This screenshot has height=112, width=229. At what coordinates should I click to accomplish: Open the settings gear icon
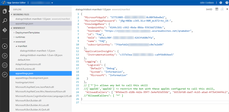point(221,3)
